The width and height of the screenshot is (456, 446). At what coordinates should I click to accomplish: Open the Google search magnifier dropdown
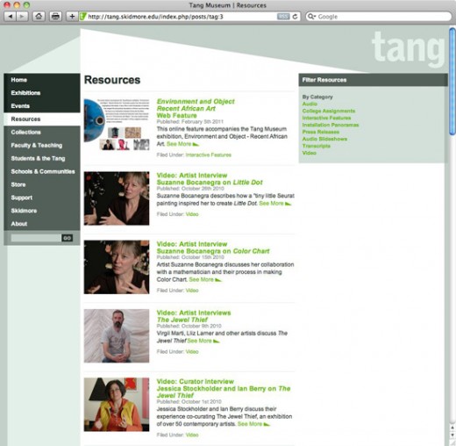coord(312,17)
